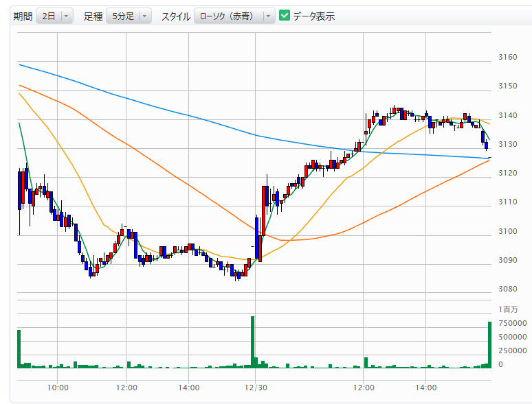This screenshot has width=532, height=404.
Task: Expand the スタイル dropdown showing ローソク（赤青）
Action: pos(234,16)
